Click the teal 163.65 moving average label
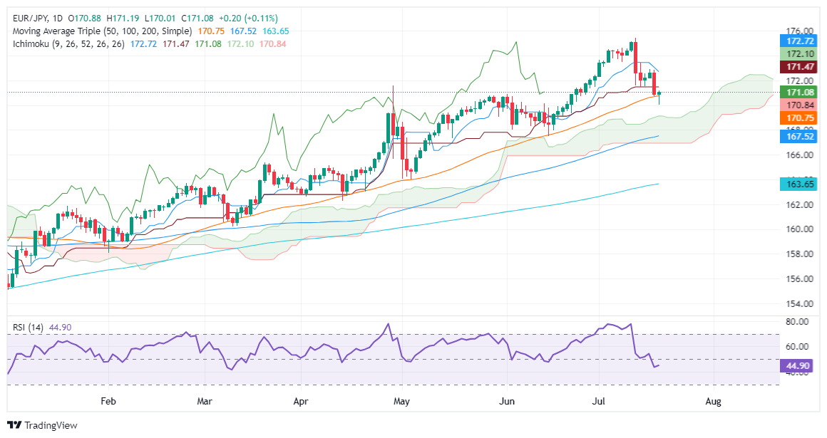827x438 pixels. click(798, 184)
